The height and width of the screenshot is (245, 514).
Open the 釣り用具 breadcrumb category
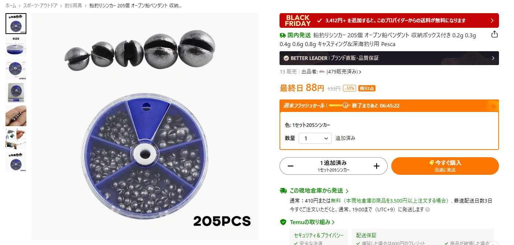tap(73, 5)
